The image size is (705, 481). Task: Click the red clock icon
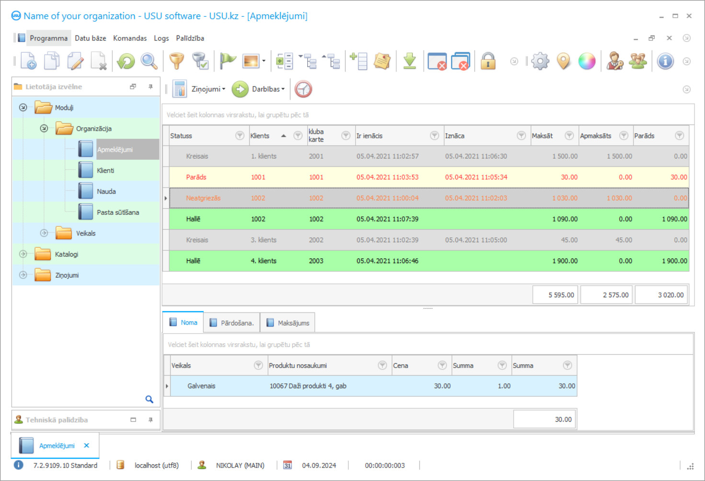pyautogui.click(x=303, y=89)
